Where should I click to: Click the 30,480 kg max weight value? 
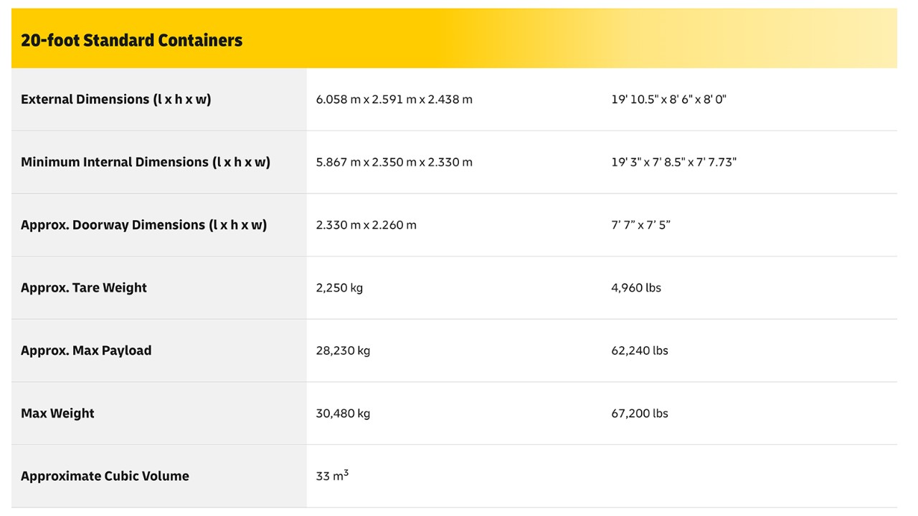(343, 414)
